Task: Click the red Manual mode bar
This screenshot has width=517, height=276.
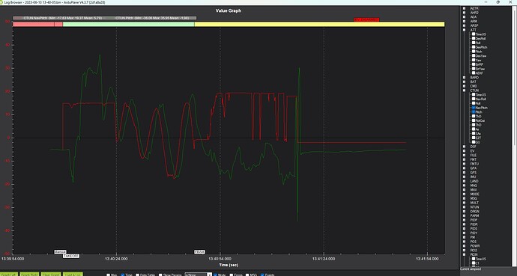Action: 37,24
